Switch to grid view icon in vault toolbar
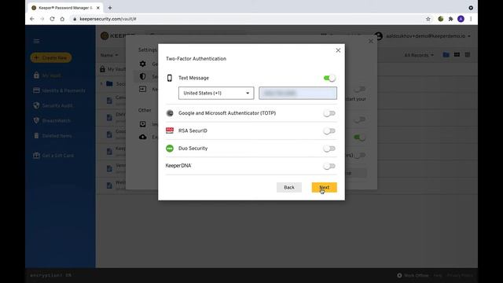 click(457, 55)
